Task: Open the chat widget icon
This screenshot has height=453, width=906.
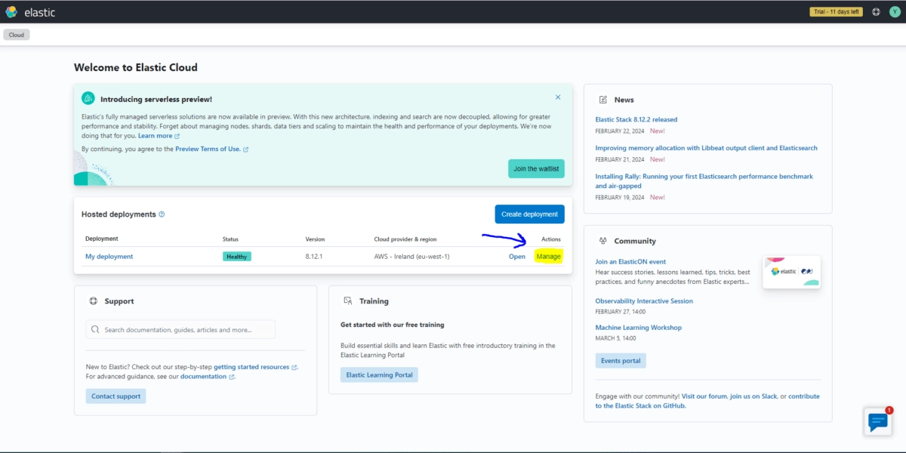Action: point(877,421)
